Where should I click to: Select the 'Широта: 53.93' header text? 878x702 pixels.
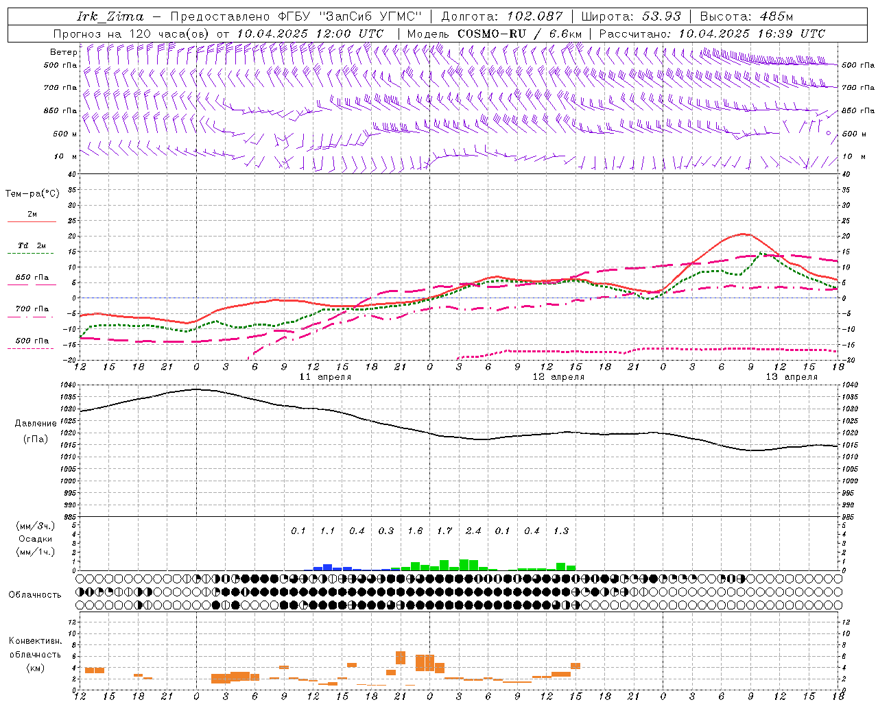631,16
